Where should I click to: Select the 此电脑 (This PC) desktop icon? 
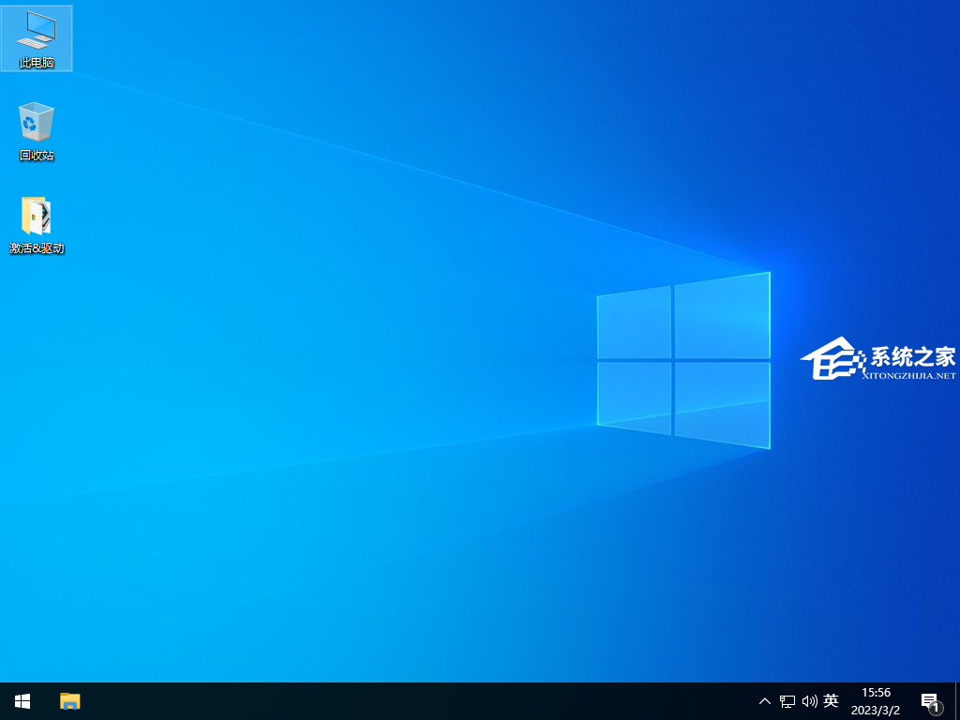[36, 30]
